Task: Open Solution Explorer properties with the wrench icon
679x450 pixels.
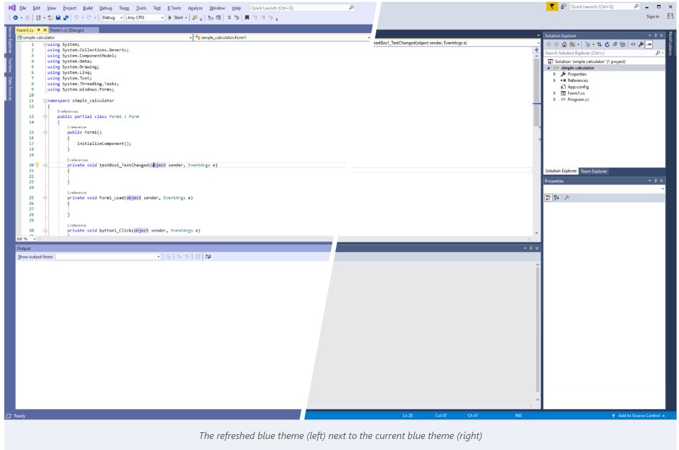Action: point(640,44)
